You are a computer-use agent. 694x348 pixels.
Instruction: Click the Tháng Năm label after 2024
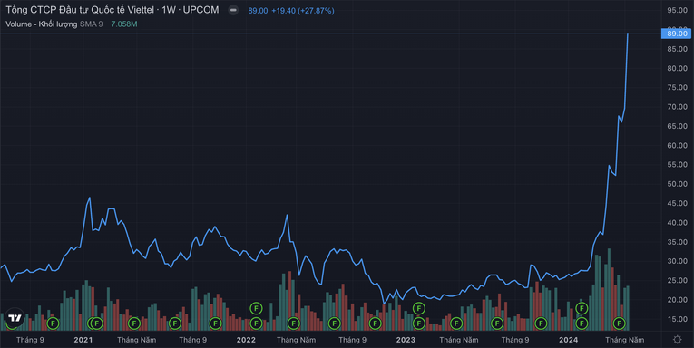pos(624,340)
